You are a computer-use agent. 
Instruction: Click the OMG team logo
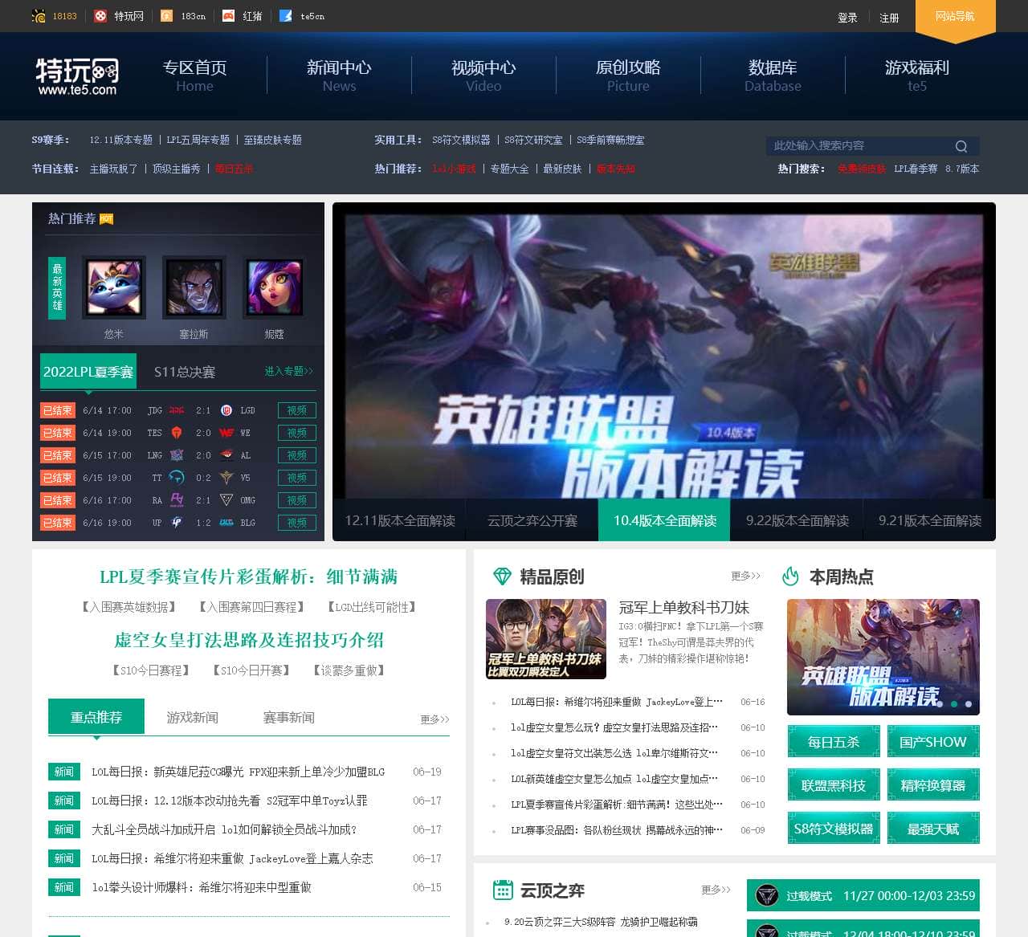coord(226,500)
